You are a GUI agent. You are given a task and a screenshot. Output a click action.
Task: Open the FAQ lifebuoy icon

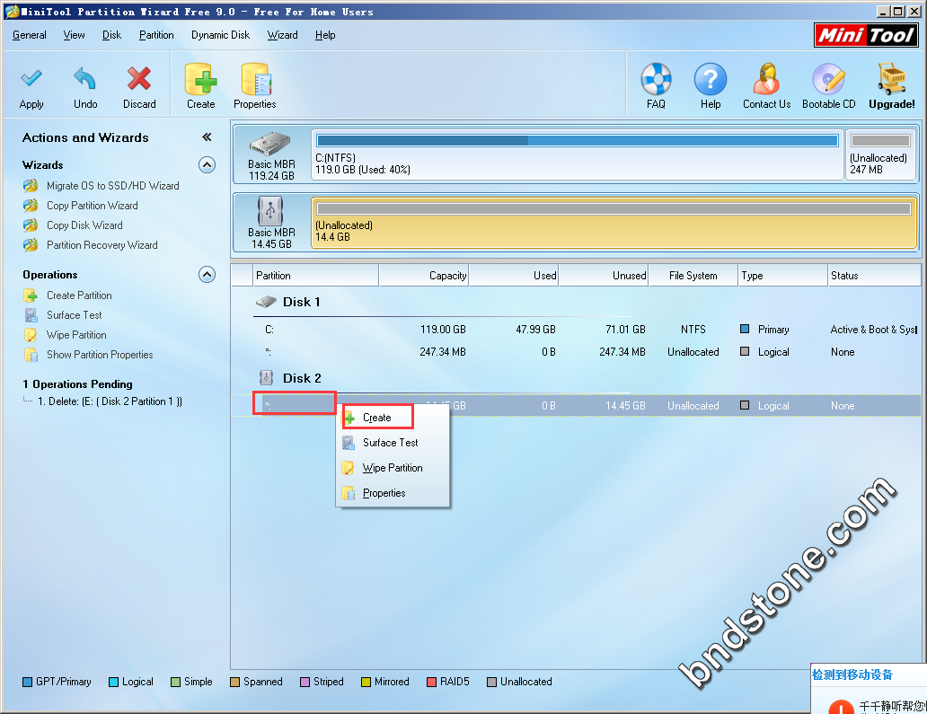(657, 79)
